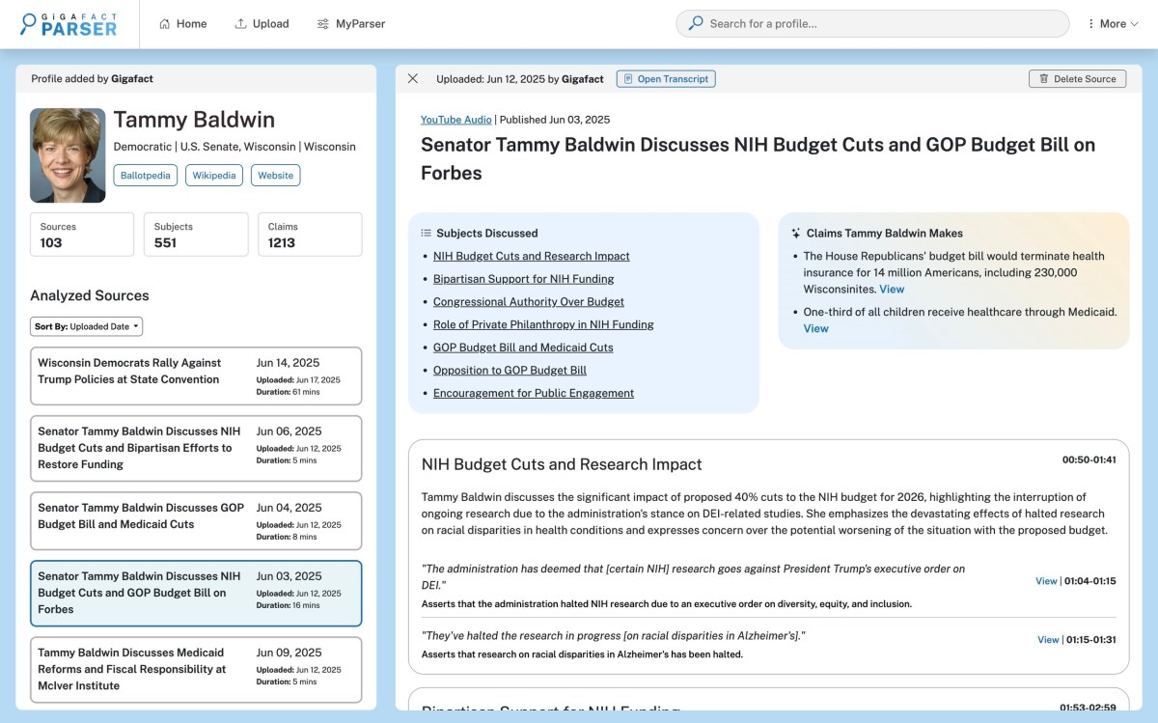Open the Website link button
This screenshot has height=723, width=1158.
click(276, 176)
